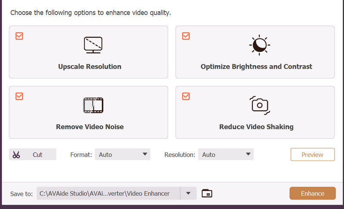Uncheck the Reduce Video Shaking checkbox
Screen dimensions: 344x209
(x=186, y=96)
